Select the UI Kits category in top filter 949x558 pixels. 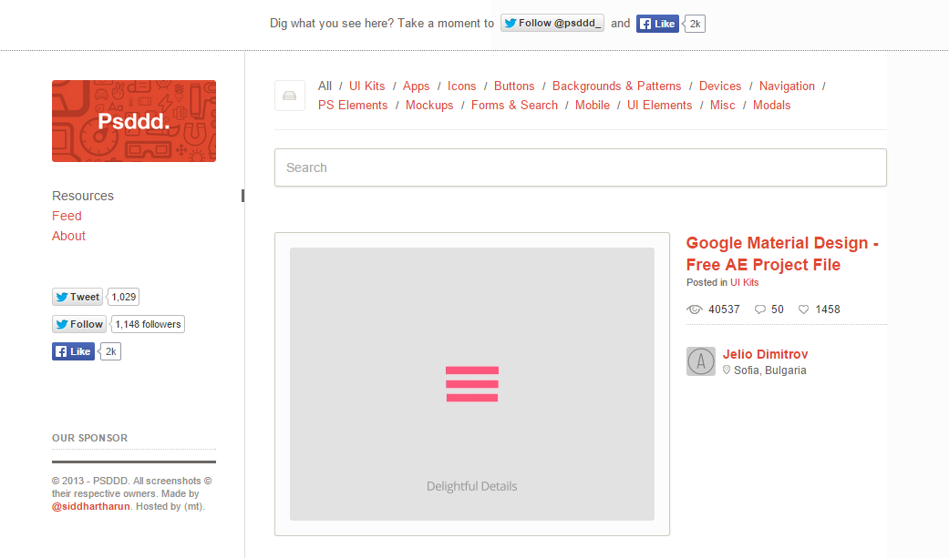(x=366, y=86)
